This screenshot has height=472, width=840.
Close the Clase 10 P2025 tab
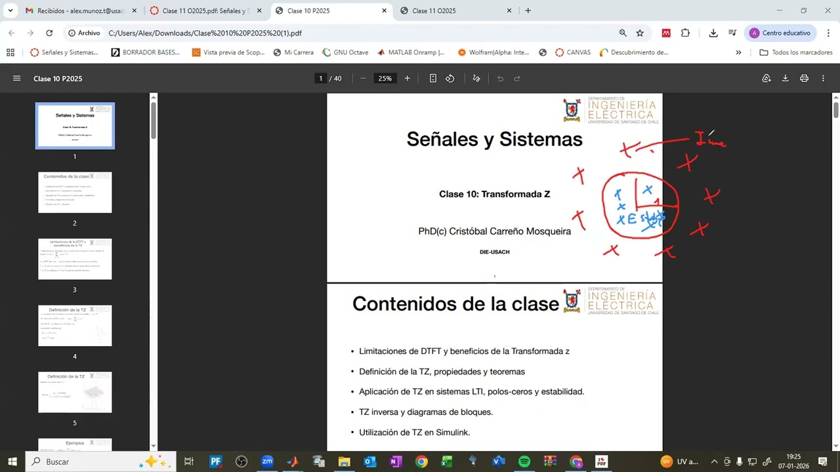(x=384, y=10)
